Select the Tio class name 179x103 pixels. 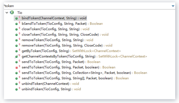pyautogui.click(x=20, y=13)
